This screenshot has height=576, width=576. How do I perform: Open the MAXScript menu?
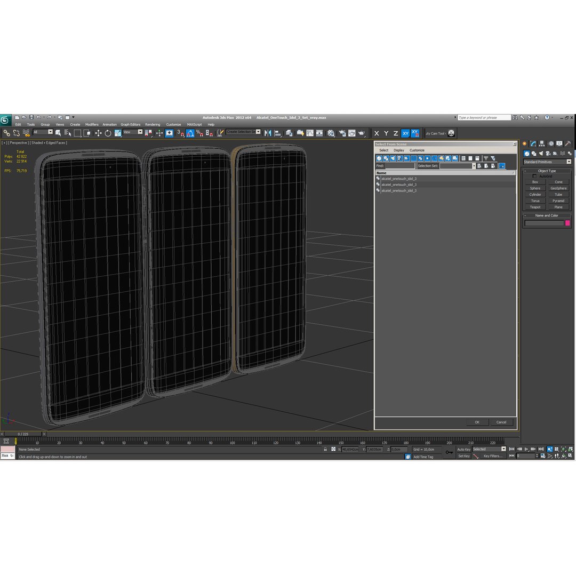pyautogui.click(x=194, y=124)
